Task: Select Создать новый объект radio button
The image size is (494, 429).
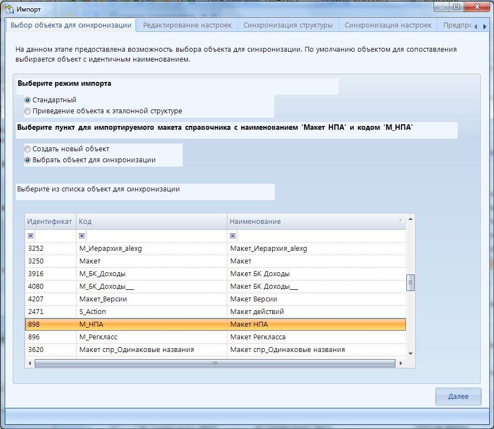Action: (x=28, y=149)
